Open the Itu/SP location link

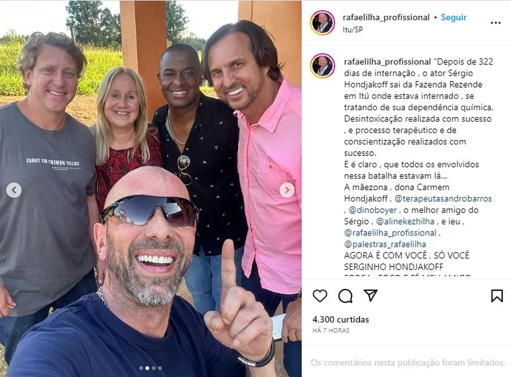tap(353, 29)
